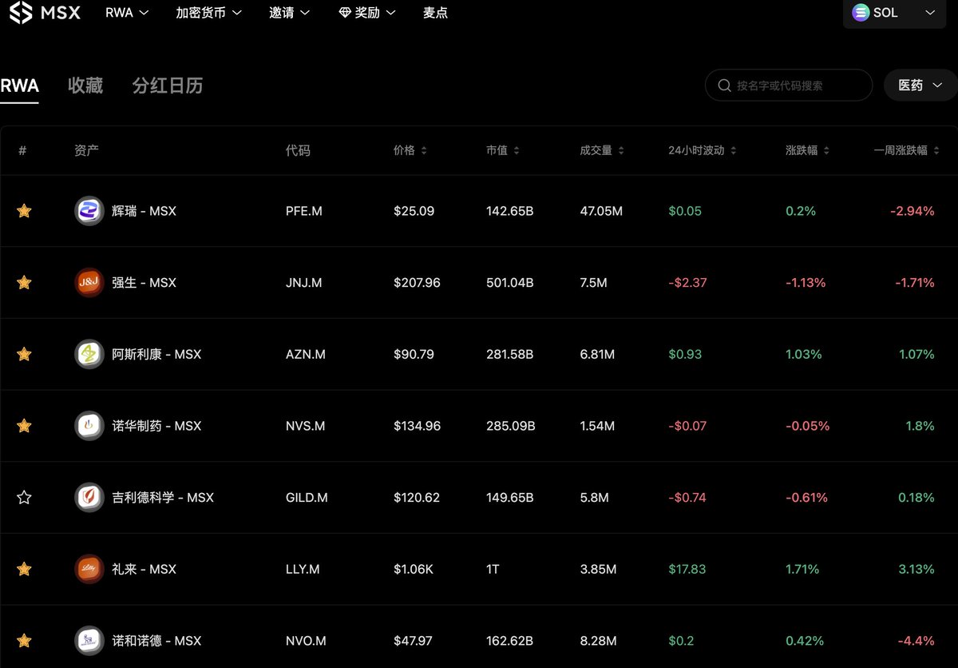Image resolution: width=958 pixels, height=668 pixels.
Task: Click ticker code NVS.M
Action: click(305, 426)
